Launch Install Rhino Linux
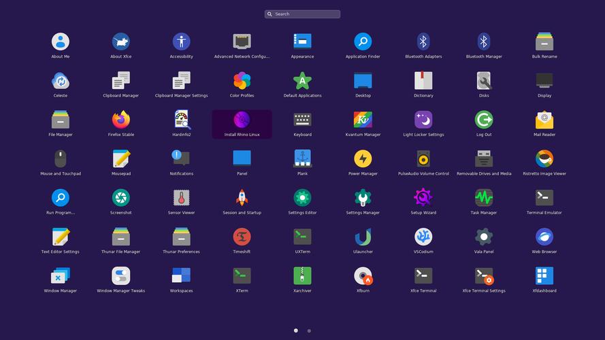Image resolution: width=605 pixels, height=340 pixels. pos(242,124)
